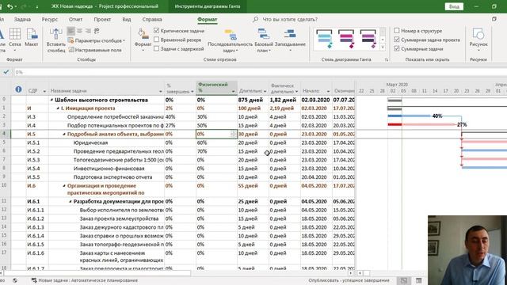Open the Вид ribbon tab
The width and height of the screenshot is (507, 285).
[x=127, y=19]
